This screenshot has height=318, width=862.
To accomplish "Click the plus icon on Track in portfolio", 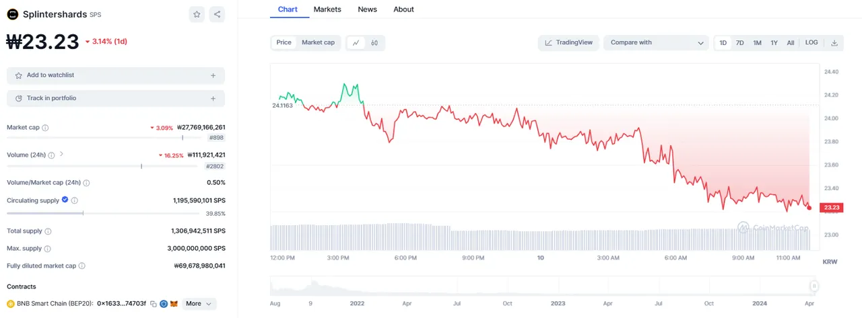I will [x=213, y=98].
